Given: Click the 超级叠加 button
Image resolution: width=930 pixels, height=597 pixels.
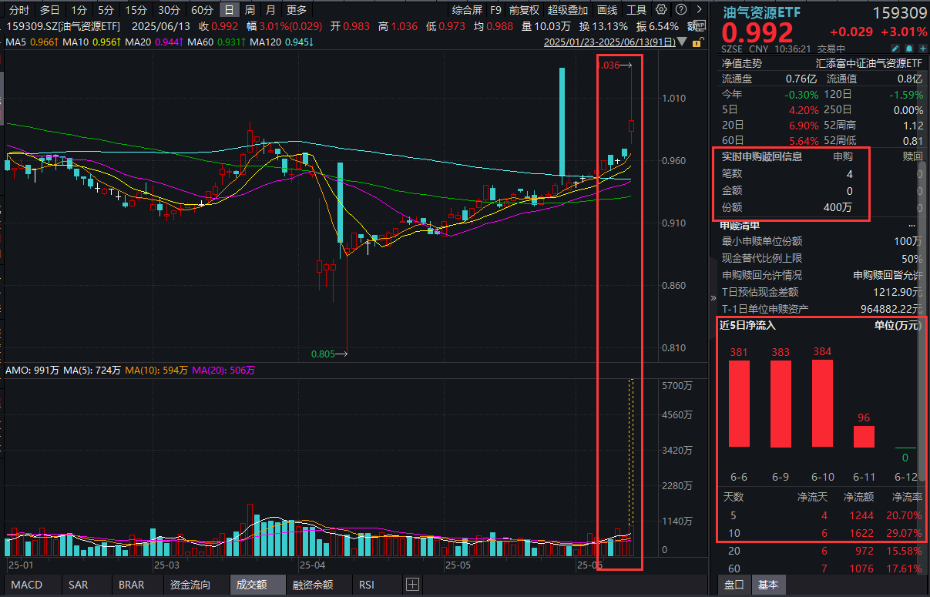Looking at the screenshot, I should tap(567, 10).
